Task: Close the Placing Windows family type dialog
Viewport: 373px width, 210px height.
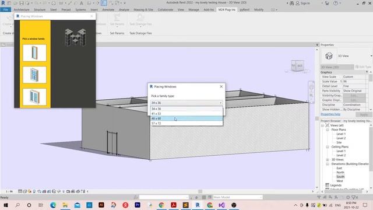Action: 221,86
